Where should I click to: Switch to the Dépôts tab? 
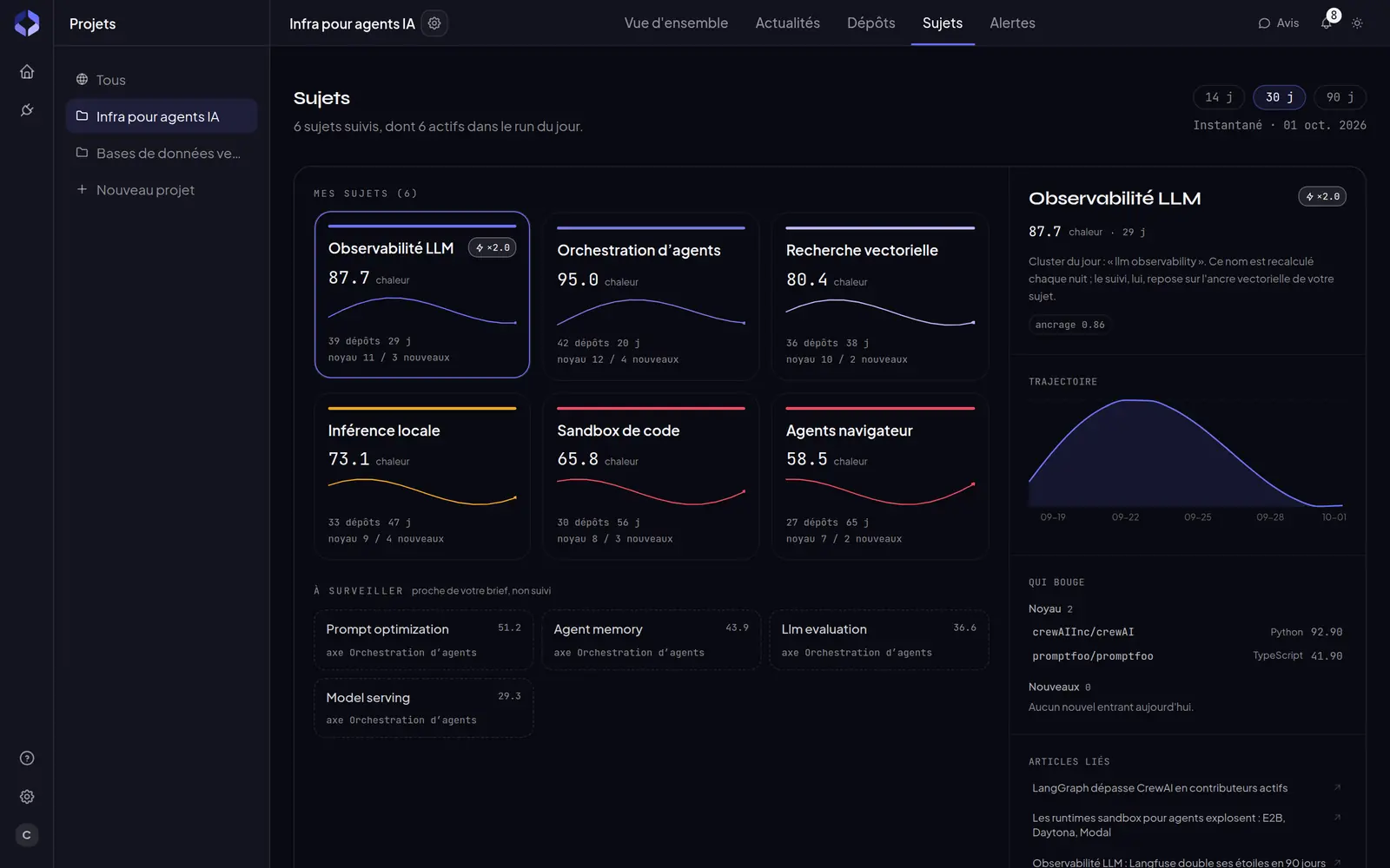tap(870, 23)
